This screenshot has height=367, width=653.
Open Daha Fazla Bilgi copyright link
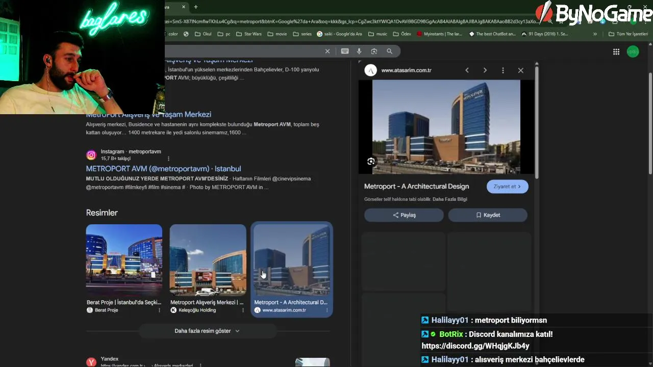pyautogui.click(x=449, y=199)
